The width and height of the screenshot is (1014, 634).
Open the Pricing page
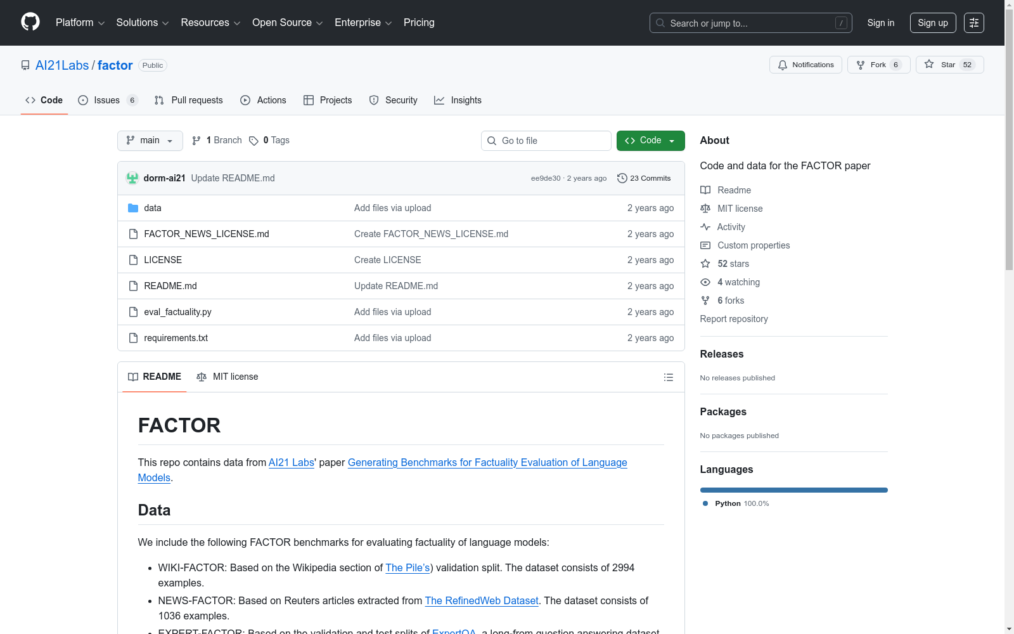[419, 23]
